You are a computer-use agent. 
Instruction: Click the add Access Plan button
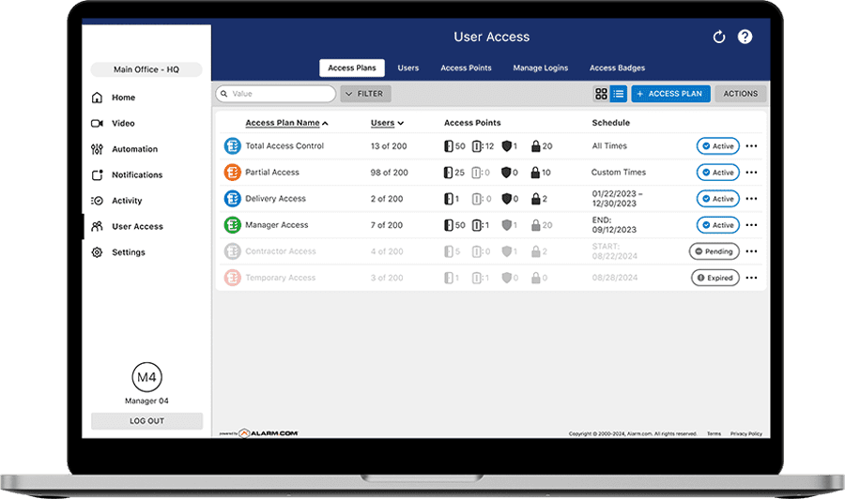coord(670,94)
